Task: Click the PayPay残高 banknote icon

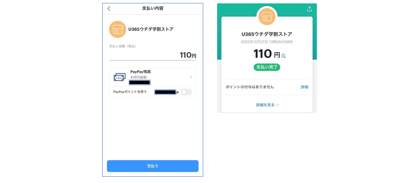Action: pos(120,77)
